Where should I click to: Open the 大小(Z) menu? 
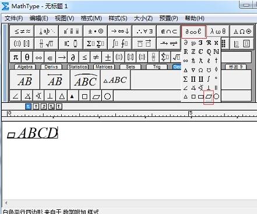click(143, 18)
